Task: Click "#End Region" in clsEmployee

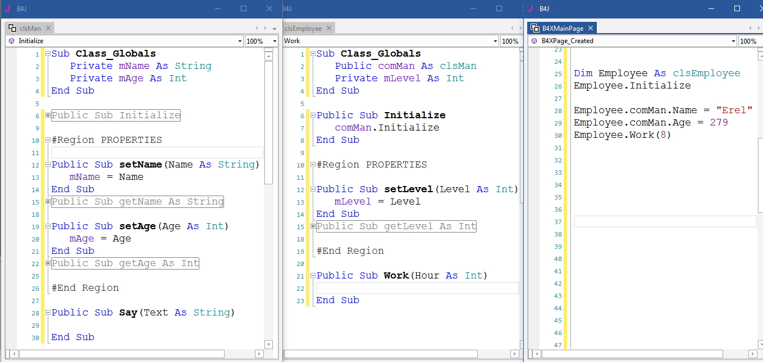Action: [x=350, y=251]
